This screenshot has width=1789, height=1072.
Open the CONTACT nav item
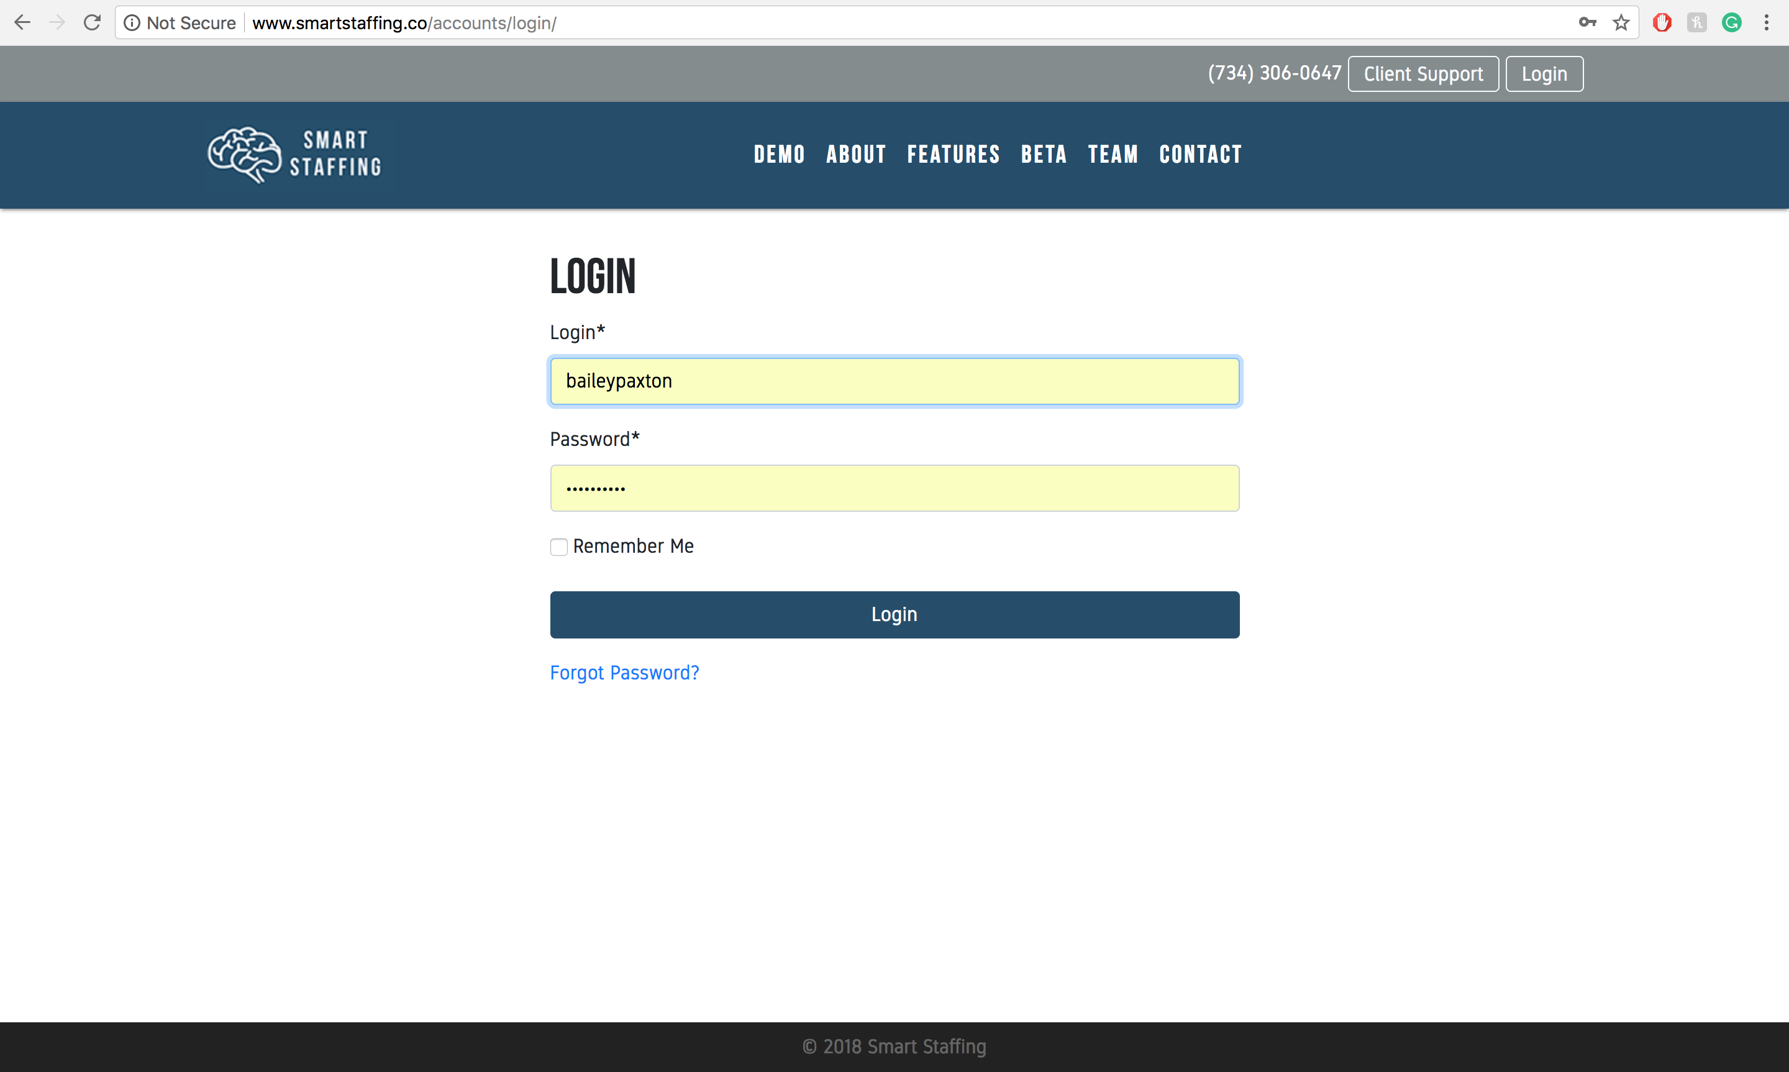coord(1200,155)
